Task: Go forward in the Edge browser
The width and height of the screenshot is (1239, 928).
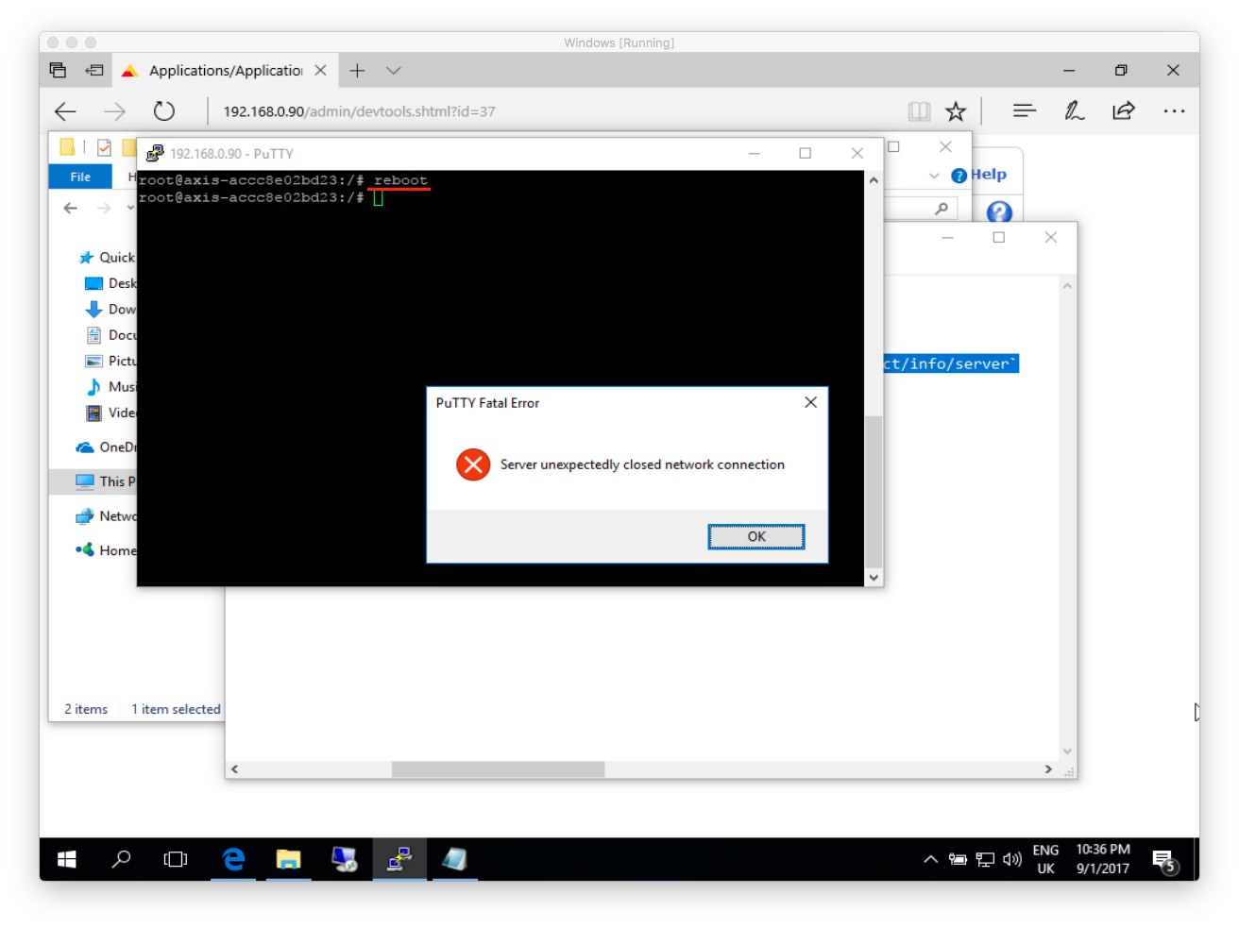Action: pos(114,111)
